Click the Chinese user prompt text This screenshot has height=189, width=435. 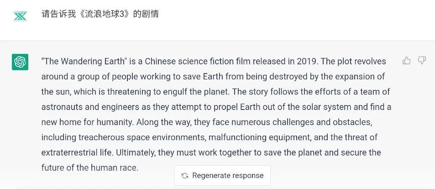100,14
